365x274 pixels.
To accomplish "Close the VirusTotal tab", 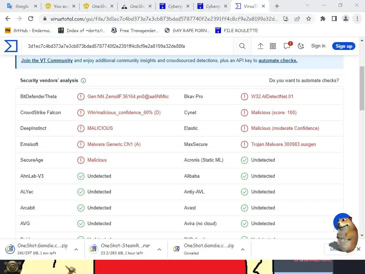I will click(263, 6).
